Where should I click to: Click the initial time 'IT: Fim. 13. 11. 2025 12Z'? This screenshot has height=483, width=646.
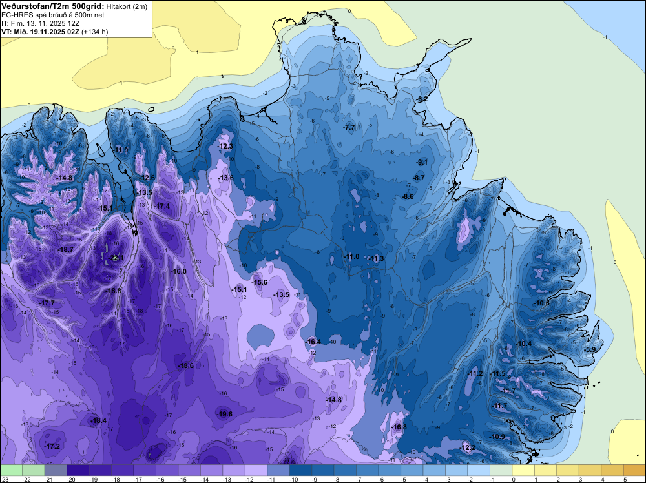coord(40,23)
